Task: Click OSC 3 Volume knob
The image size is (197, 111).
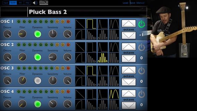Action: (x=67, y=80)
